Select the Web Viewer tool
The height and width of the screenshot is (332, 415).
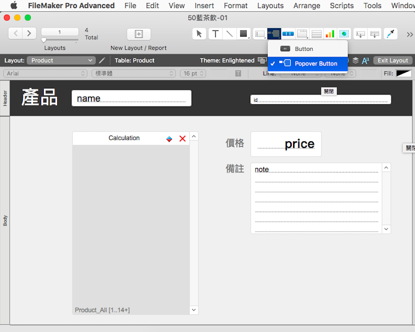click(x=344, y=34)
